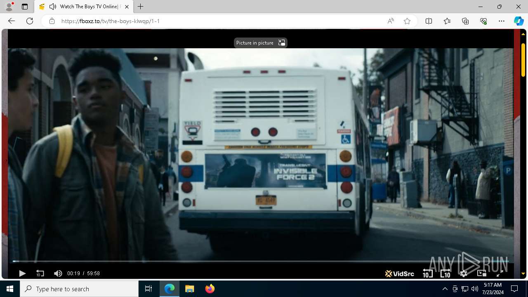The image size is (528, 297).
Task: Launch Firefox from taskbar
Action: pyautogui.click(x=210, y=289)
